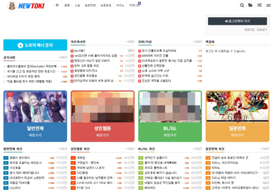Click rank 7 badge beside 나노마신
This screenshot has width=273, height=195.
(x=6, y=188)
